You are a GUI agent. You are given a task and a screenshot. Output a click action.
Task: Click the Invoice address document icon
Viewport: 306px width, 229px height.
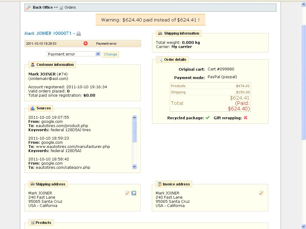[160, 184]
